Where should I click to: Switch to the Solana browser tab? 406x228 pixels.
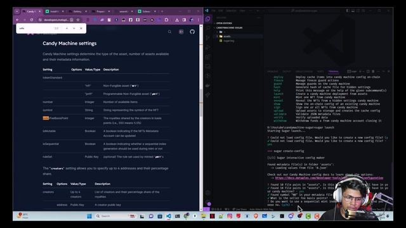(x=147, y=11)
